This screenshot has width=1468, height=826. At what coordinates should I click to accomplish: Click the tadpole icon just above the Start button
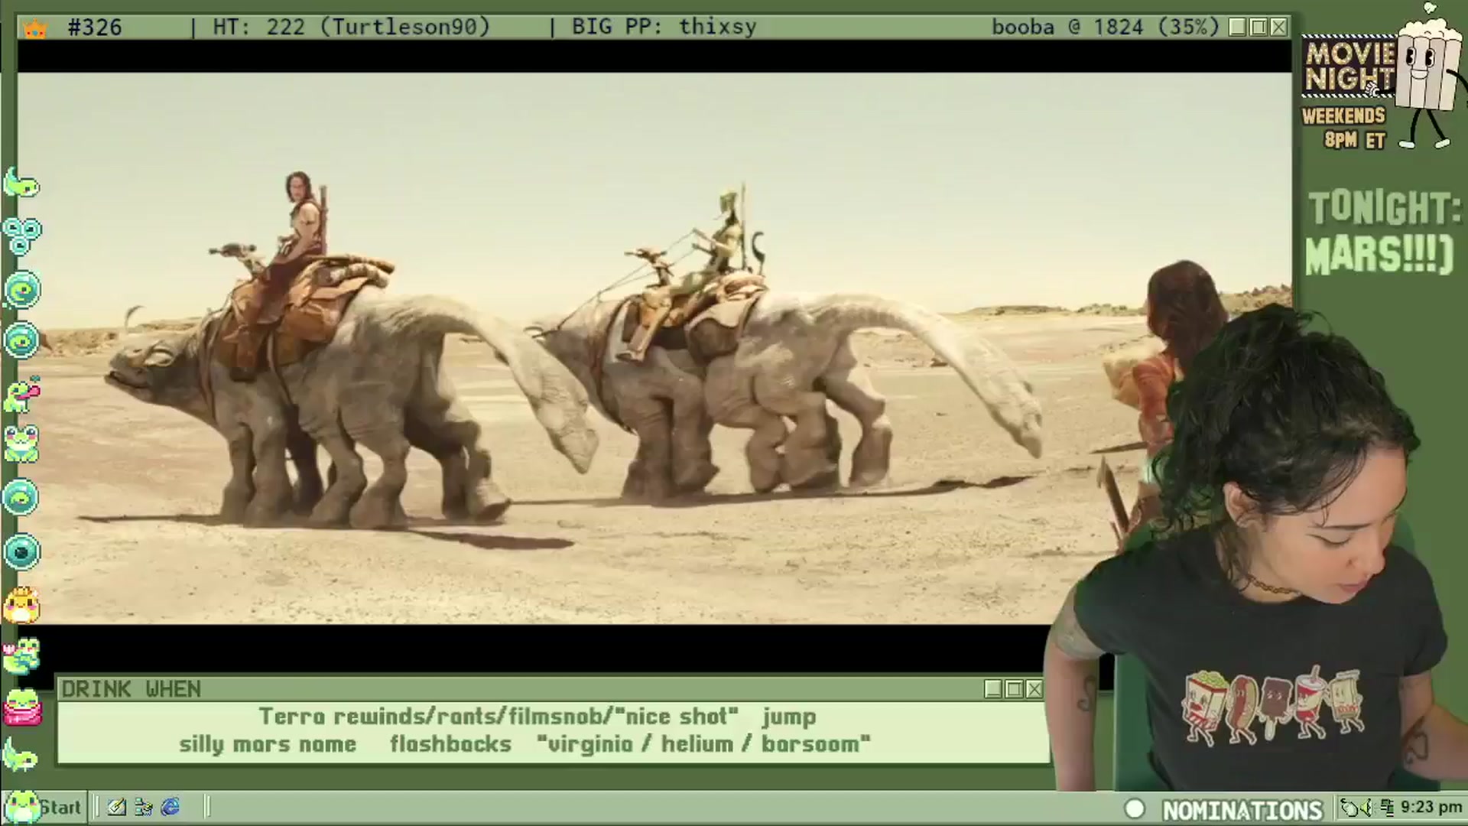(x=21, y=756)
